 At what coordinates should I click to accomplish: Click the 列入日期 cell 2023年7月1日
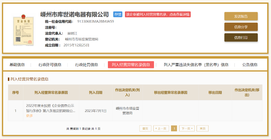[96, 111]
